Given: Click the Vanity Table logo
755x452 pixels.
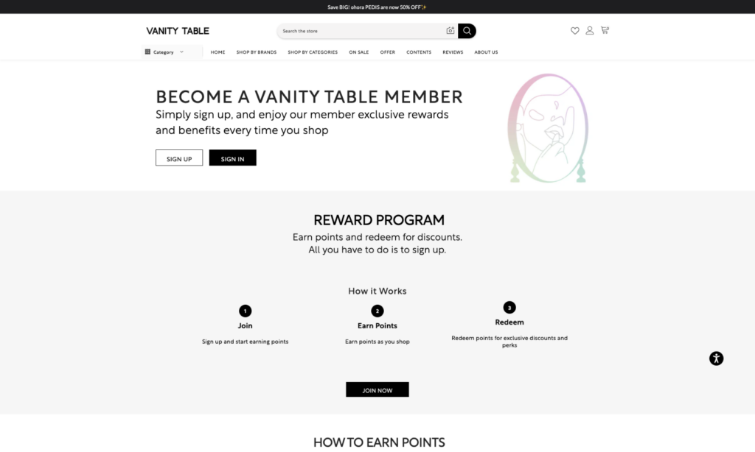Looking at the screenshot, I should (178, 31).
